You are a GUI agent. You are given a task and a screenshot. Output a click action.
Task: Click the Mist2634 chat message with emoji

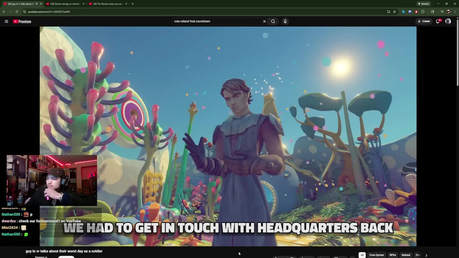coord(14,228)
